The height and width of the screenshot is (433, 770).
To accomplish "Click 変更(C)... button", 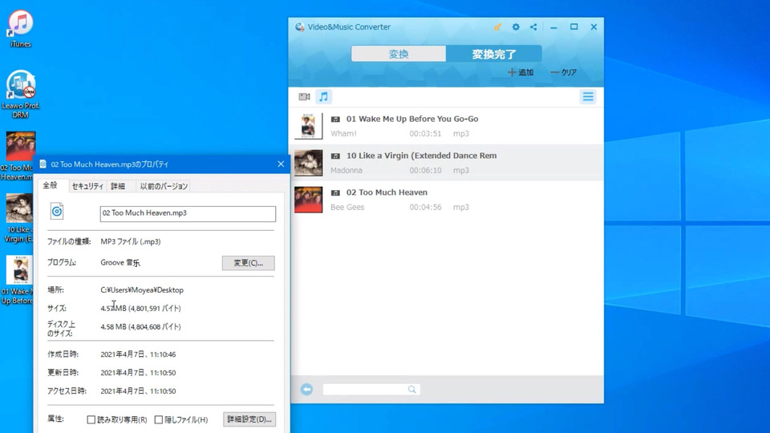I will [x=248, y=263].
